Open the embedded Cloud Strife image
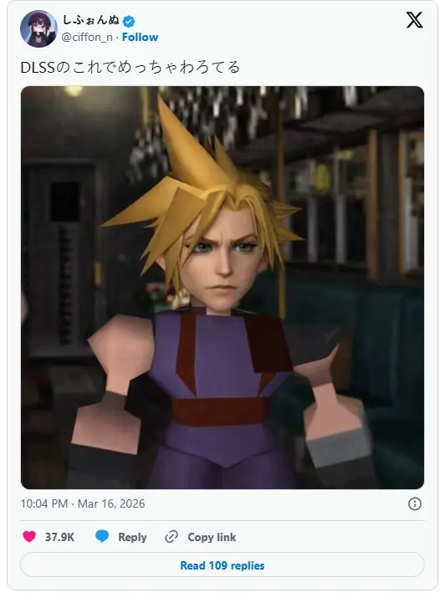This screenshot has height=598, width=440. (x=223, y=288)
